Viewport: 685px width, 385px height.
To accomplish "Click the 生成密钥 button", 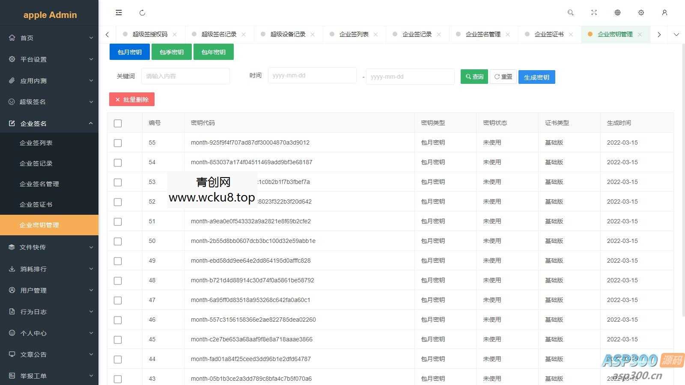I will 536,77.
